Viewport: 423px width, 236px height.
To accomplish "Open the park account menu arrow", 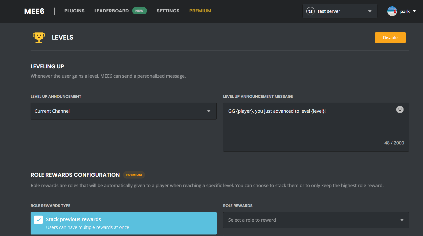I will (414, 11).
